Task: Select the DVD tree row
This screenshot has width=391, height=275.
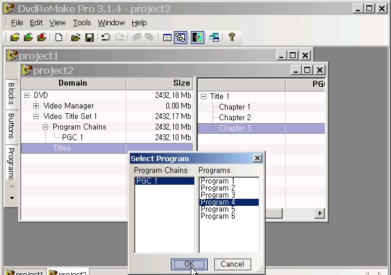Action: tap(107, 95)
